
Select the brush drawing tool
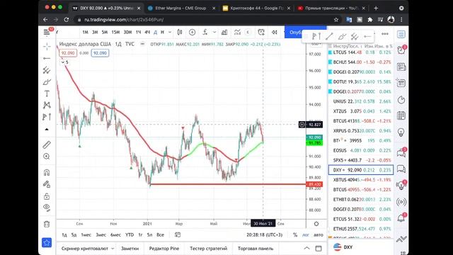(x=47, y=82)
